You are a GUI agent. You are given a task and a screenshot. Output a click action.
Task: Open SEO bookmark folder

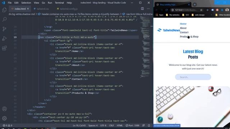tap(185, 15)
